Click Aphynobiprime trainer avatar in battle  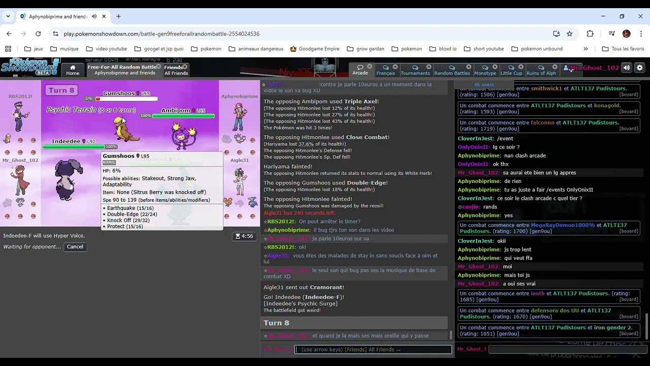[x=240, y=117]
